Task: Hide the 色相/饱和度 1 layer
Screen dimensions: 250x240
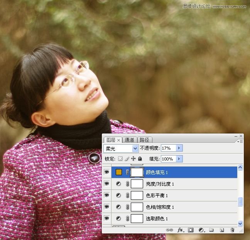Action: coord(106,207)
